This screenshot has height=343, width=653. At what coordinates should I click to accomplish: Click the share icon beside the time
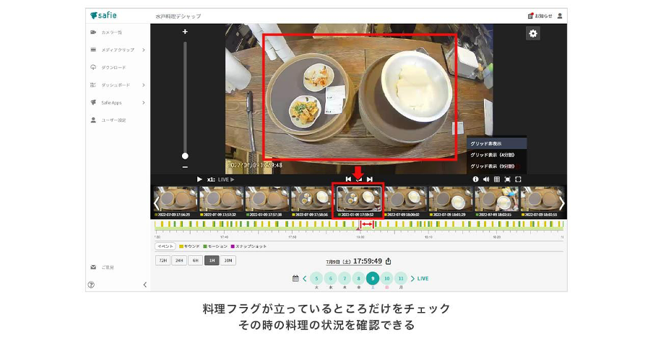click(388, 261)
